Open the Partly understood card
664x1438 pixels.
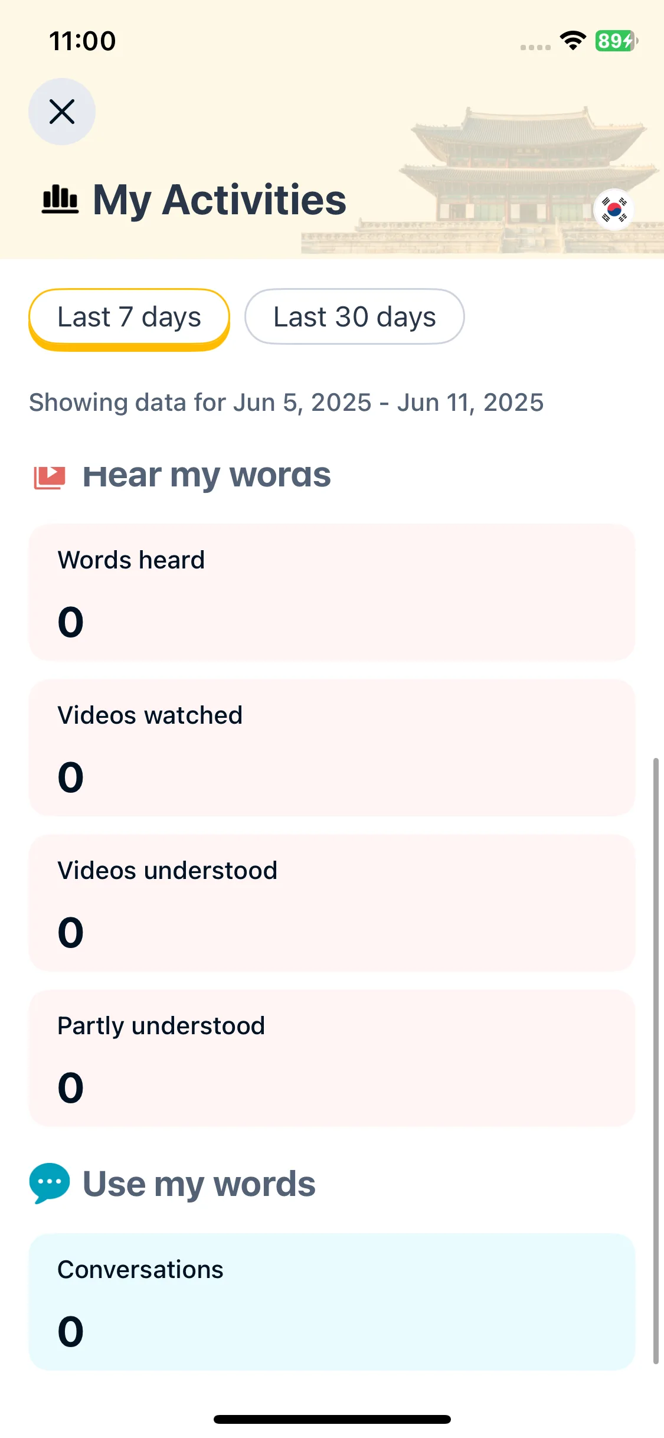pos(332,1058)
